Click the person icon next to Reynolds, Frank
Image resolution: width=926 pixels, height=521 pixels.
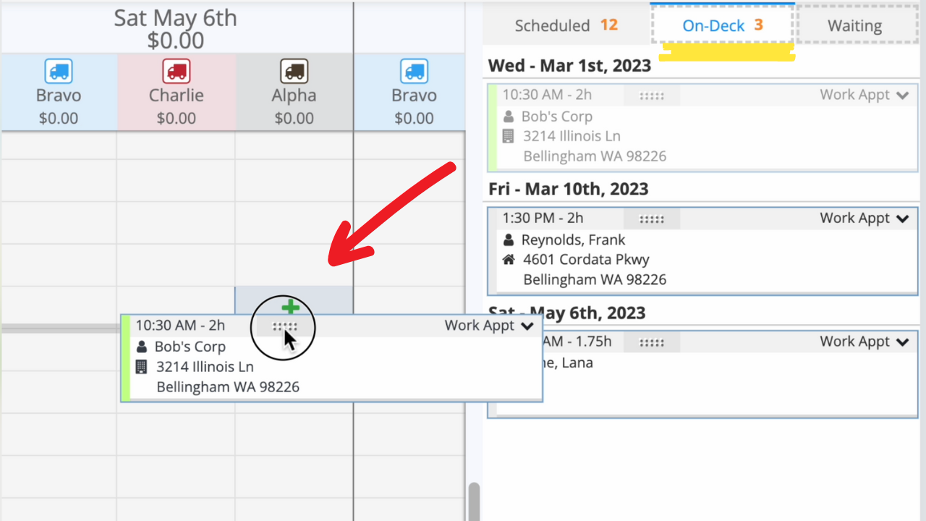[x=509, y=240]
